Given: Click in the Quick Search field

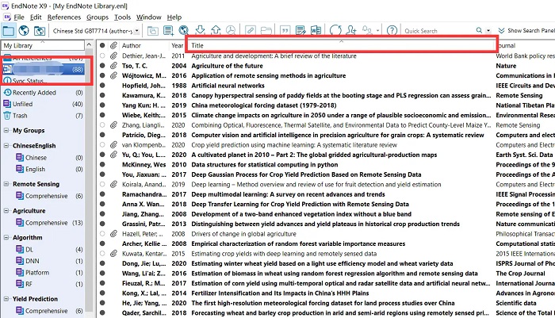Looking at the screenshot, I should (439, 31).
